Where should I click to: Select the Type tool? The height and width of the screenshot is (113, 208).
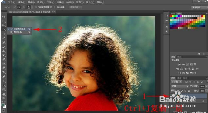point(4,81)
